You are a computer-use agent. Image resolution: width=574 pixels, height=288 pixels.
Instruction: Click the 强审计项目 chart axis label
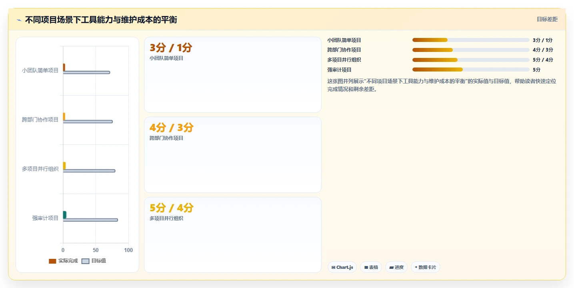45,218
